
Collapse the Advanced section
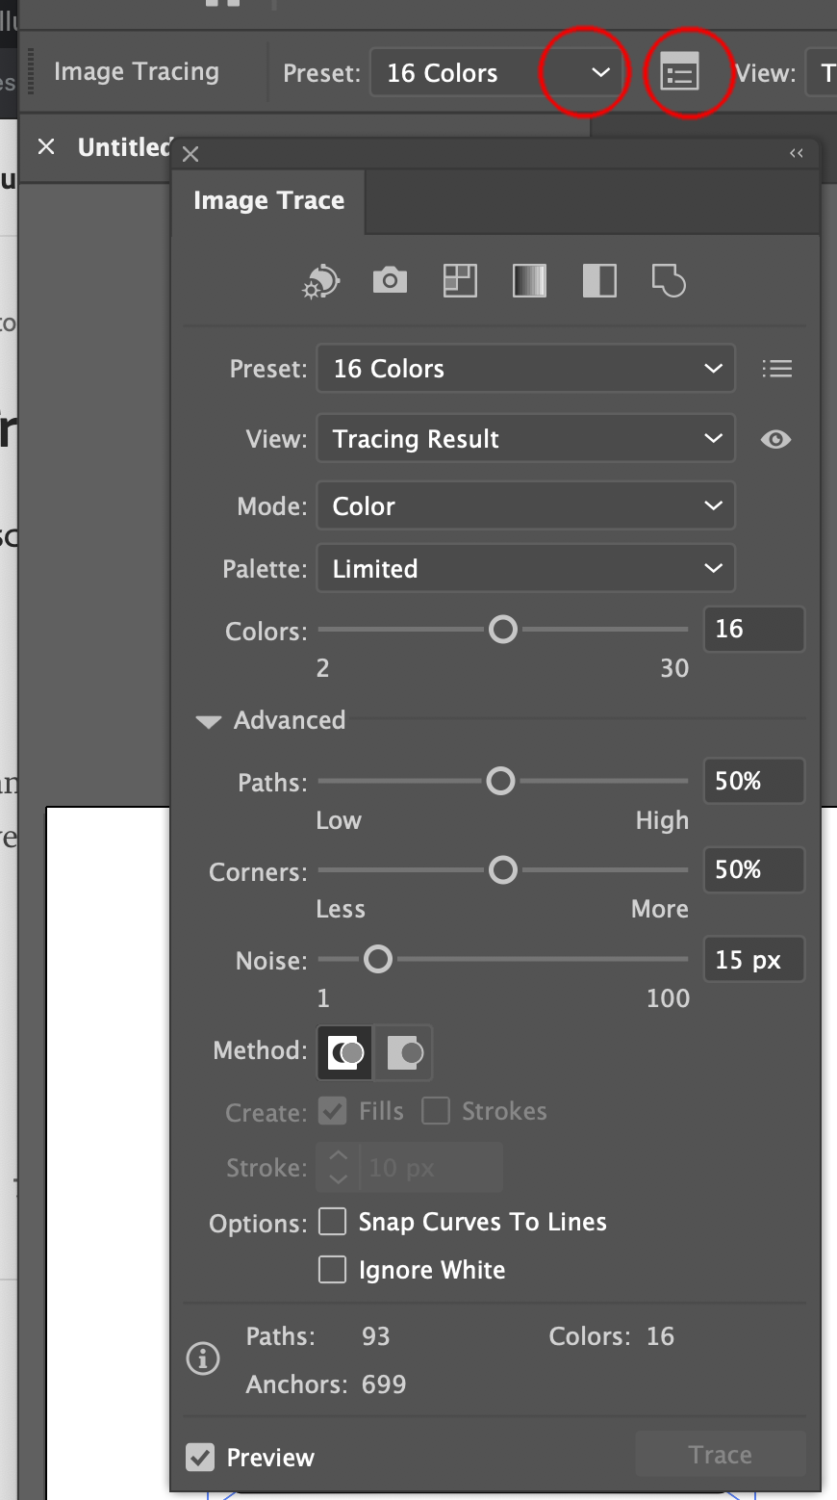point(209,720)
